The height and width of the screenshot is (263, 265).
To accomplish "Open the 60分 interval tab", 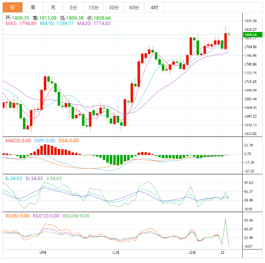I will point(134,7).
